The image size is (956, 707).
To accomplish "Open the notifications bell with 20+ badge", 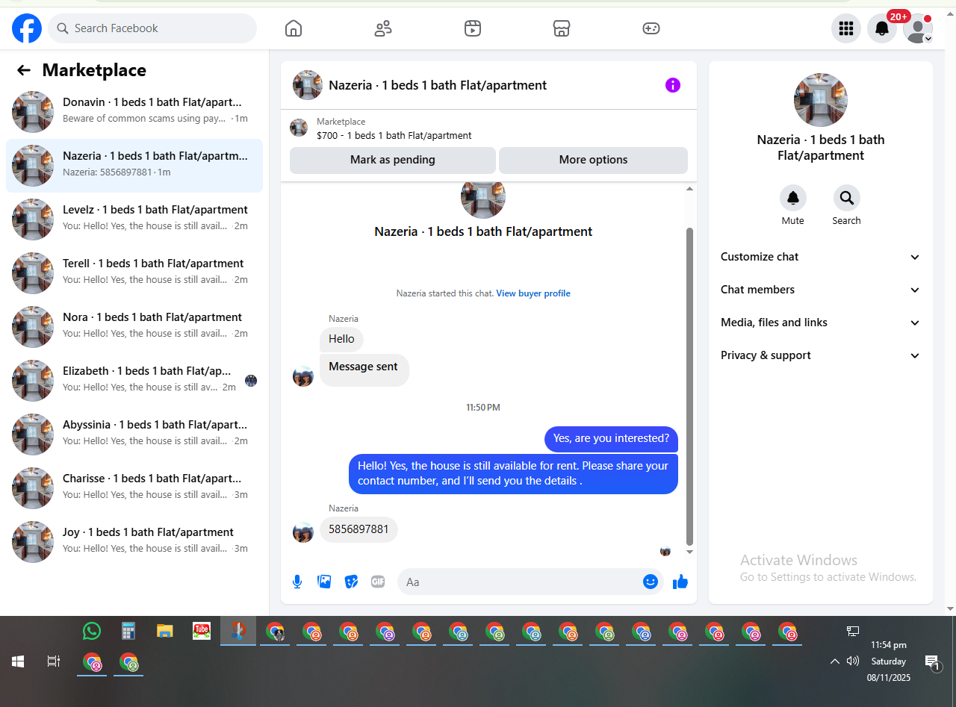I will click(x=882, y=28).
